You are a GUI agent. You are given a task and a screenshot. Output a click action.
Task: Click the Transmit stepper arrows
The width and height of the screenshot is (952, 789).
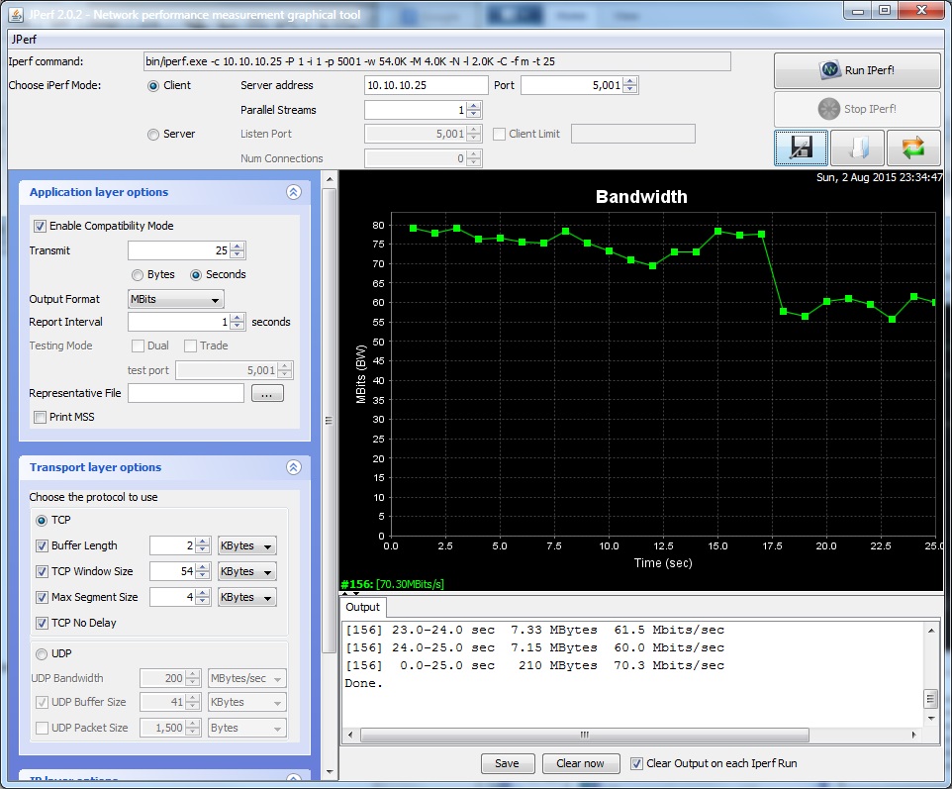click(238, 250)
